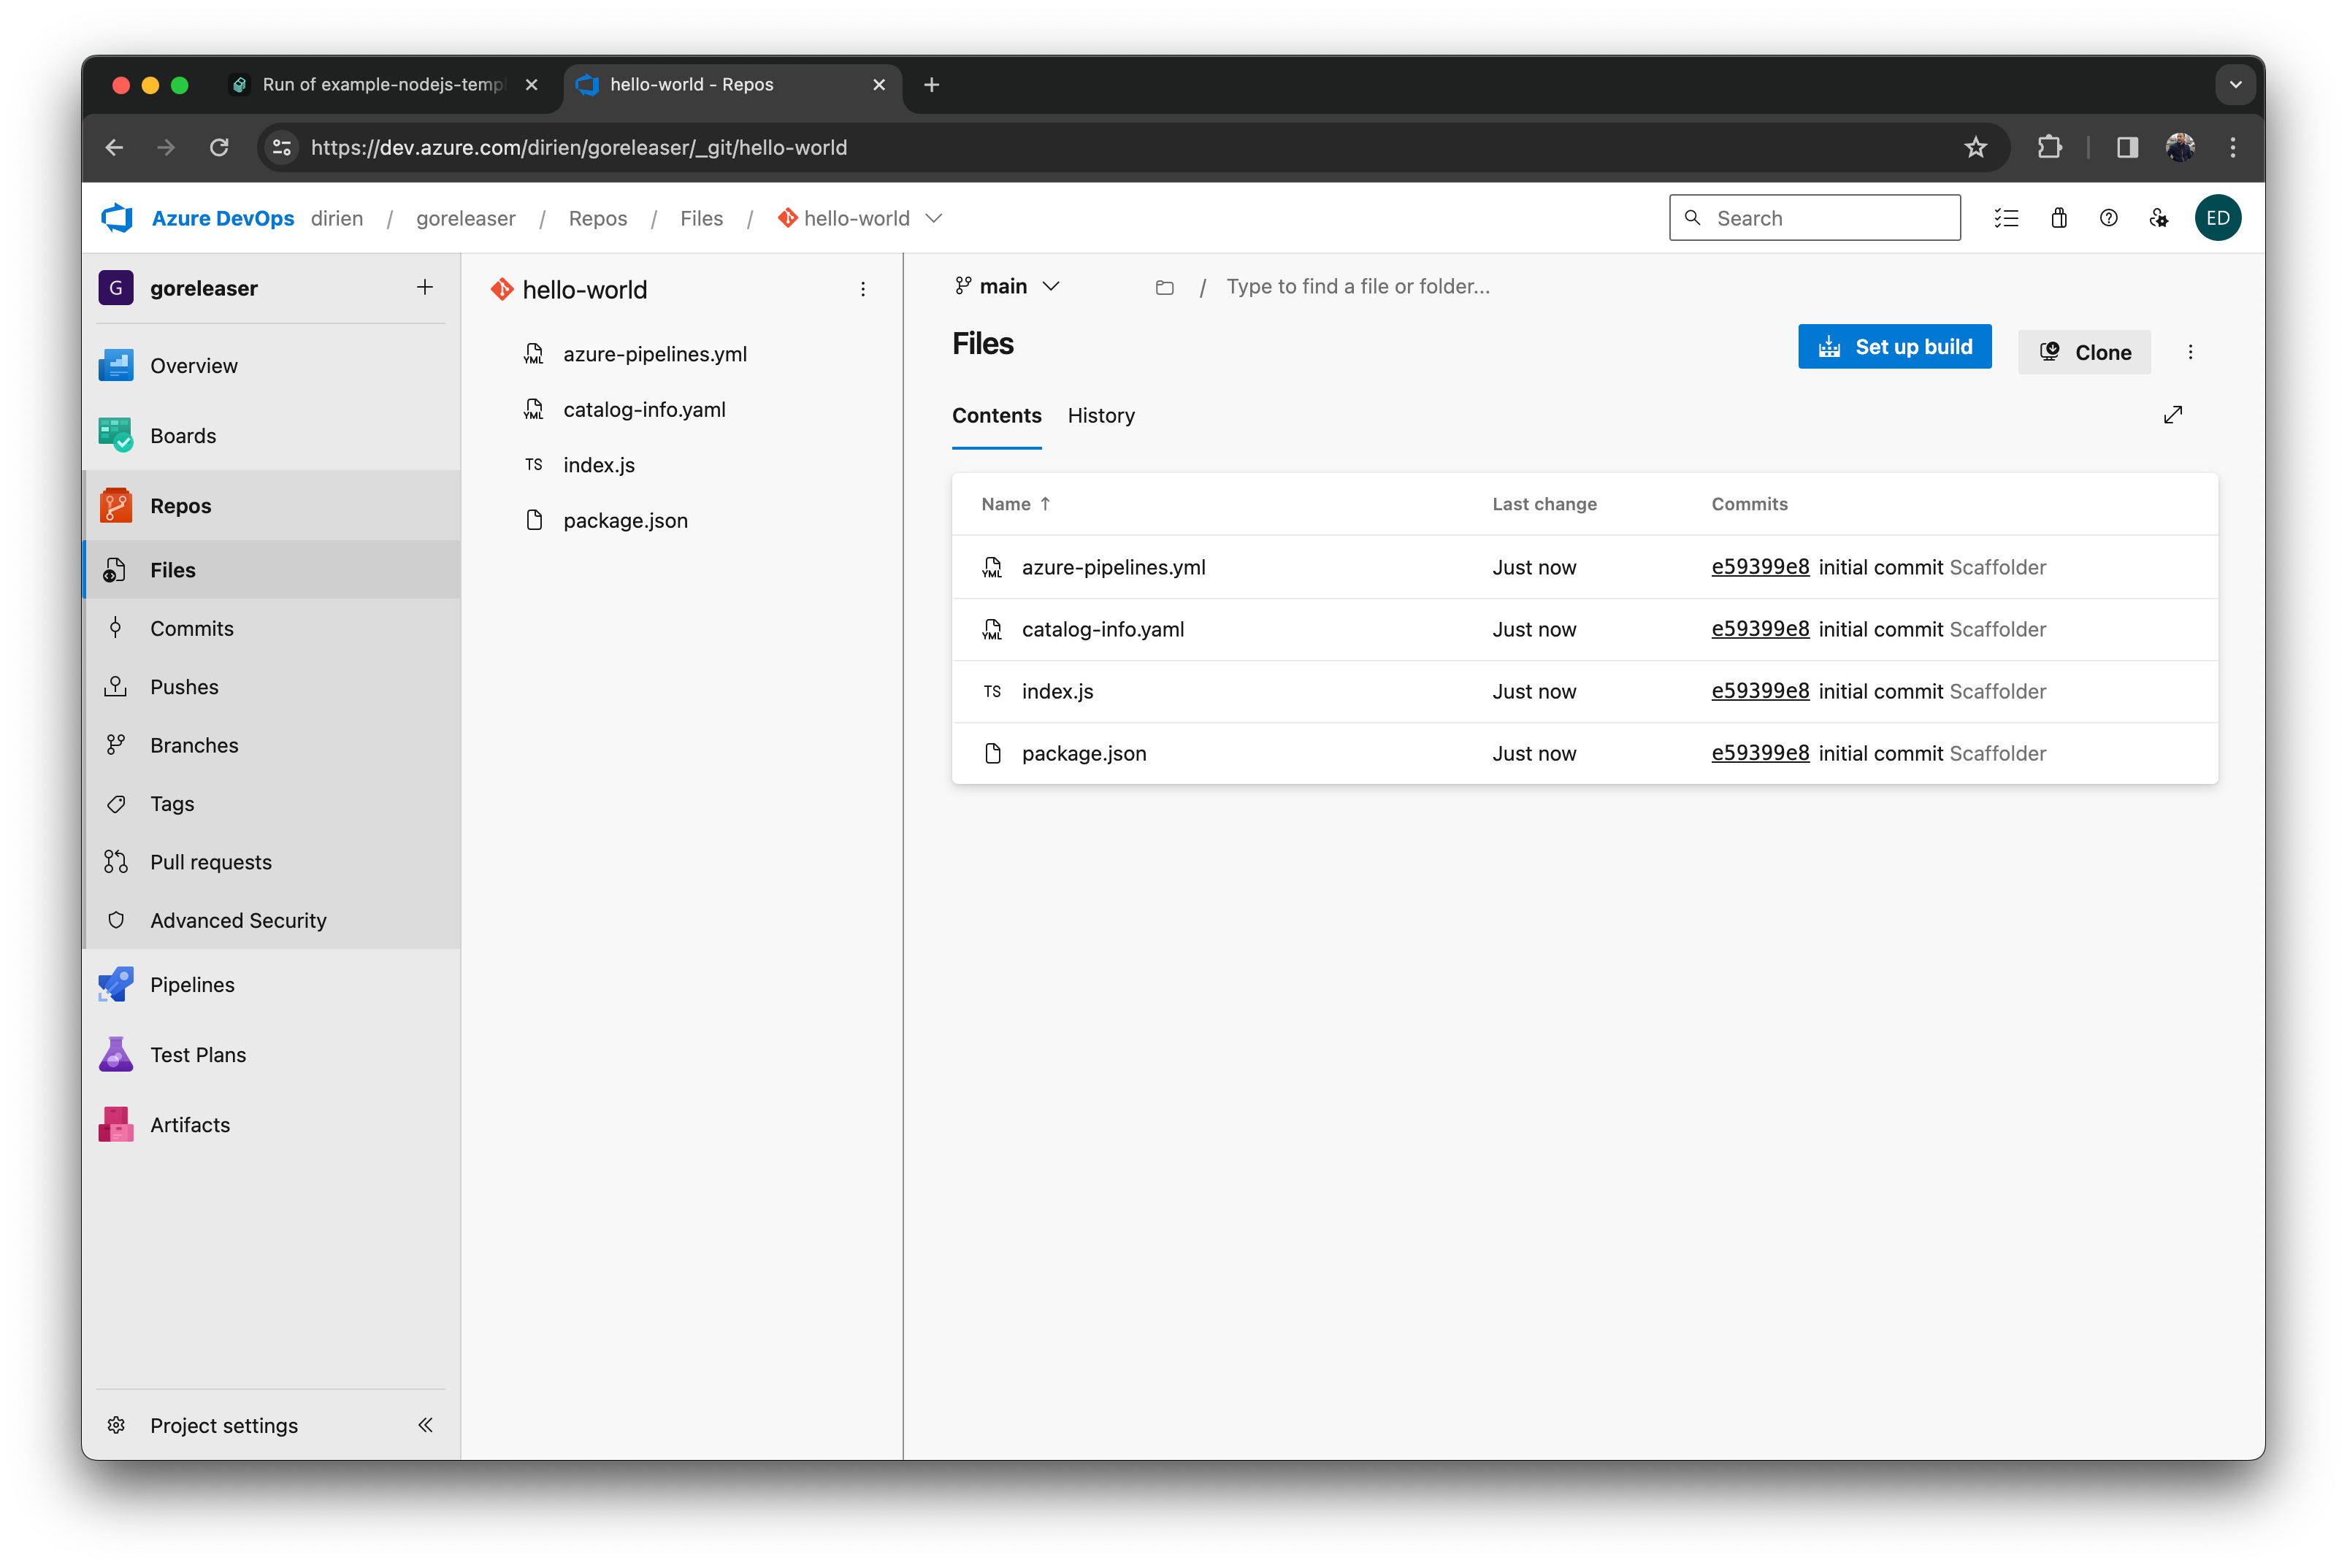Open Pushes in Repos submenu
The width and height of the screenshot is (2347, 1568).
(x=184, y=687)
